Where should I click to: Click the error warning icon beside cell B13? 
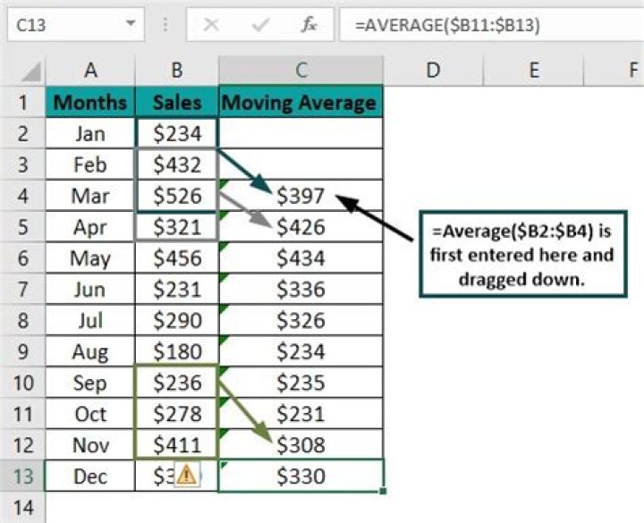click(x=186, y=476)
